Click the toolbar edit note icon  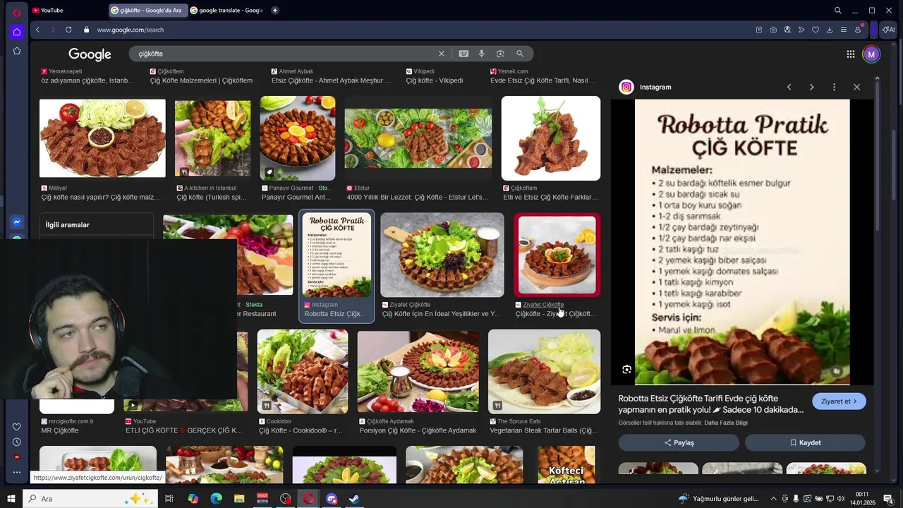pos(759,30)
